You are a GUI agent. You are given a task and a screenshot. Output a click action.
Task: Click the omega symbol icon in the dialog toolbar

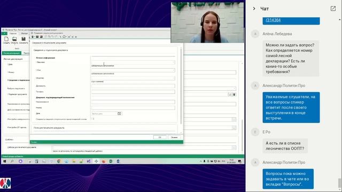coord(64,37)
